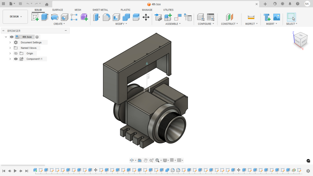The height and width of the screenshot is (176, 313).
Task: Click the NK user profile button
Action: 307,4
